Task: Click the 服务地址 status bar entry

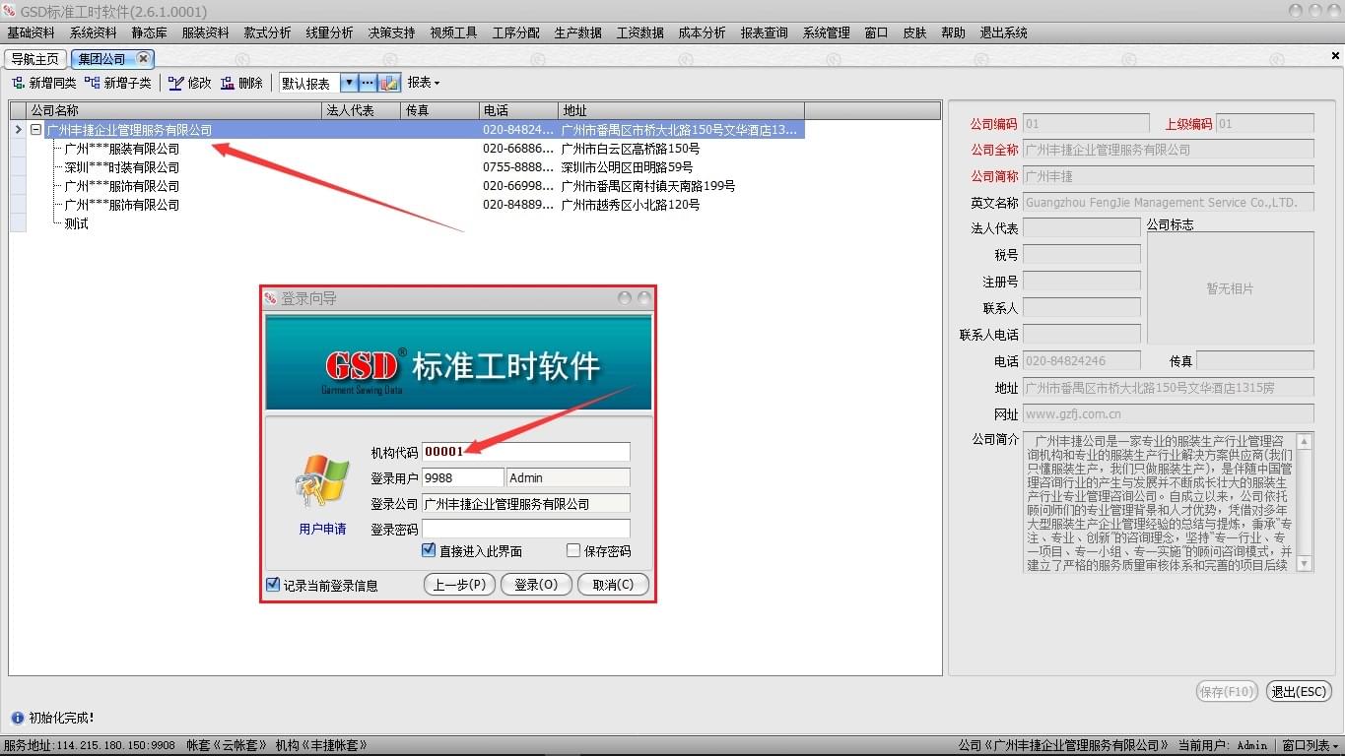Action: coord(89,745)
